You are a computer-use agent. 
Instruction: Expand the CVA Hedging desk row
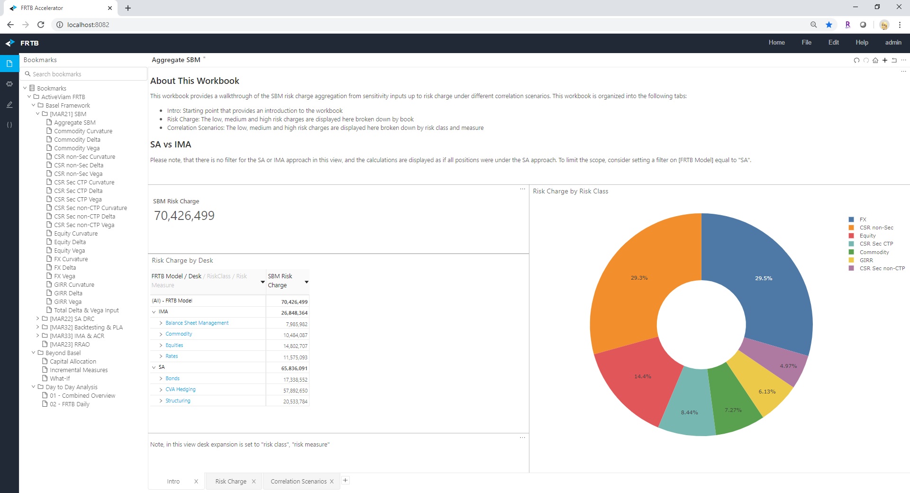(x=161, y=390)
